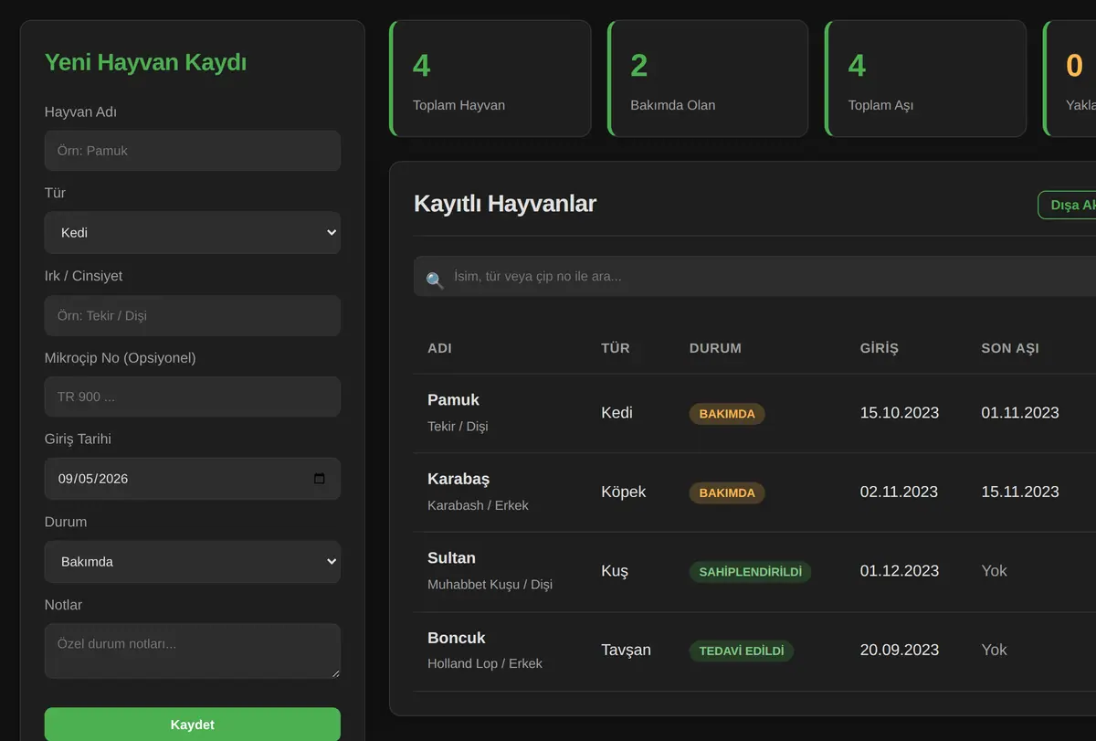Click the entry date 01.12.2023
1096x741 pixels.
point(900,571)
